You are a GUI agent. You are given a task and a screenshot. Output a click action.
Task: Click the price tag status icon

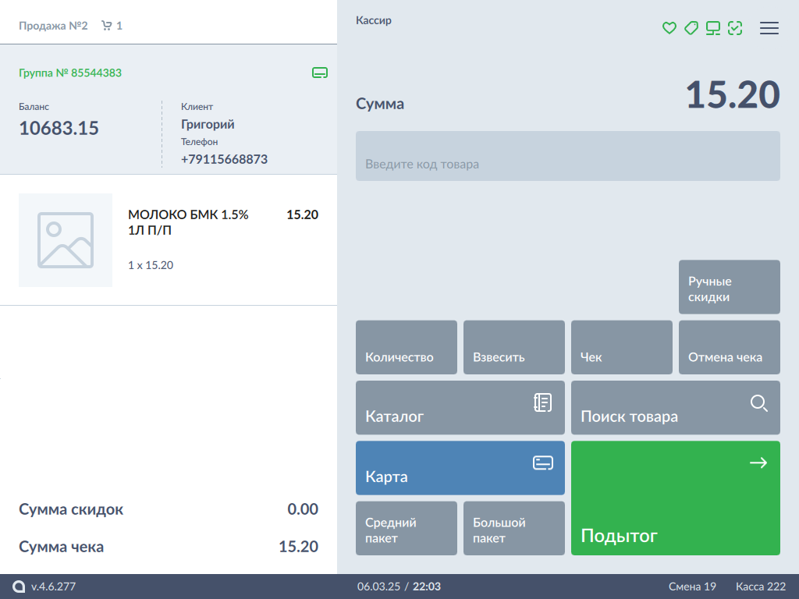[x=691, y=28]
